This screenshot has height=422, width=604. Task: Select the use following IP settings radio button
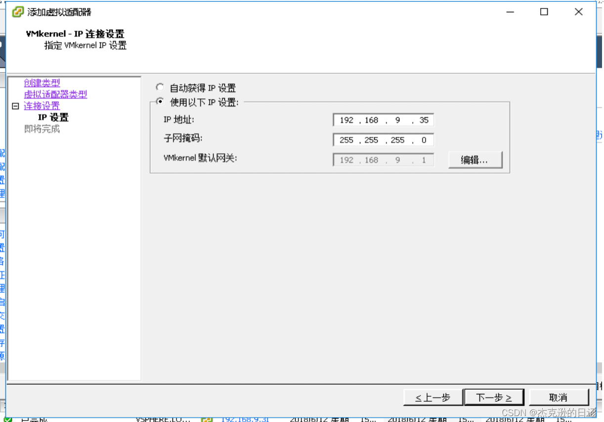coord(160,102)
